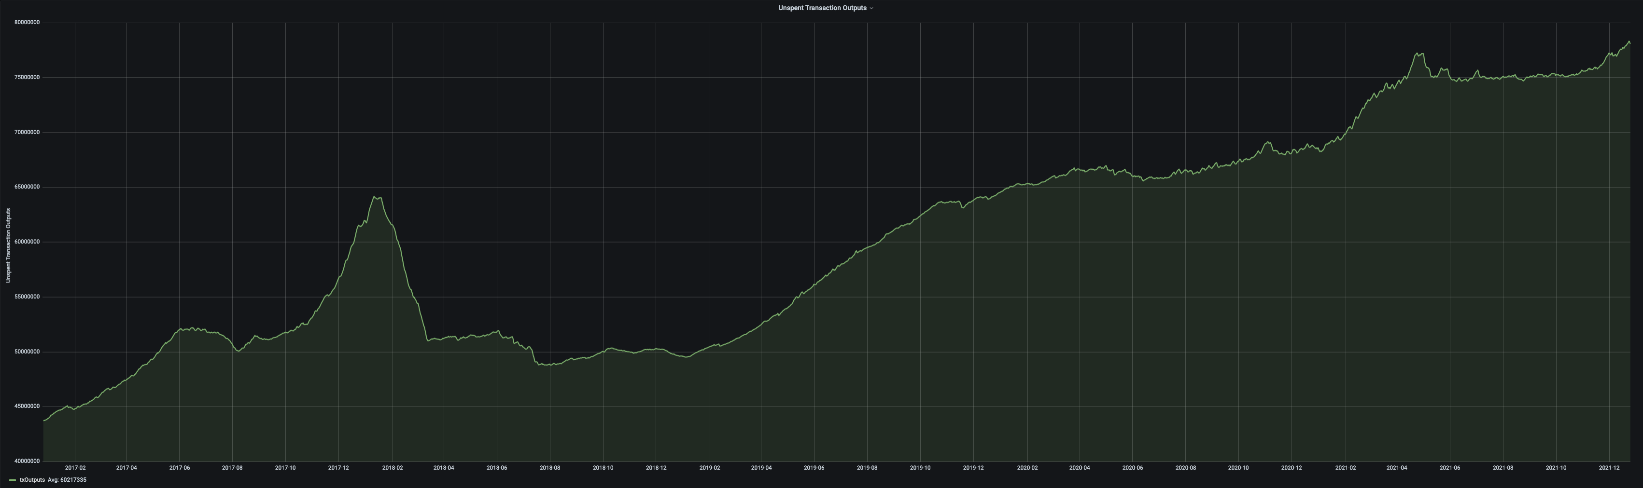Screen dimensions: 1643x488
Task: Click the chart peak near 2018-01
Action: coord(374,197)
